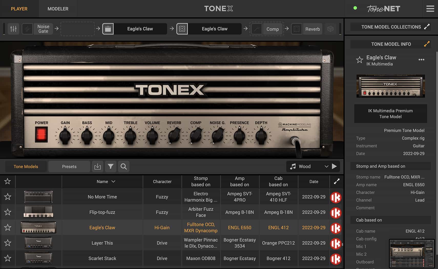Toggle the amp's red POWER switch
Image resolution: width=438 pixels, height=269 pixels.
pyautogui.click(x=41, y=134)
